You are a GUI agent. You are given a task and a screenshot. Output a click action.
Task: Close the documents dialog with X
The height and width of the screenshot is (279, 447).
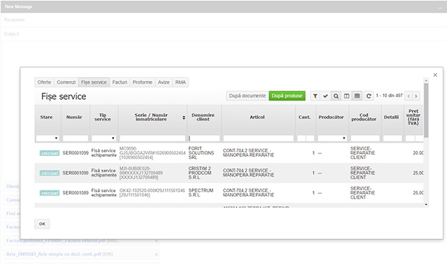(435, 75)
